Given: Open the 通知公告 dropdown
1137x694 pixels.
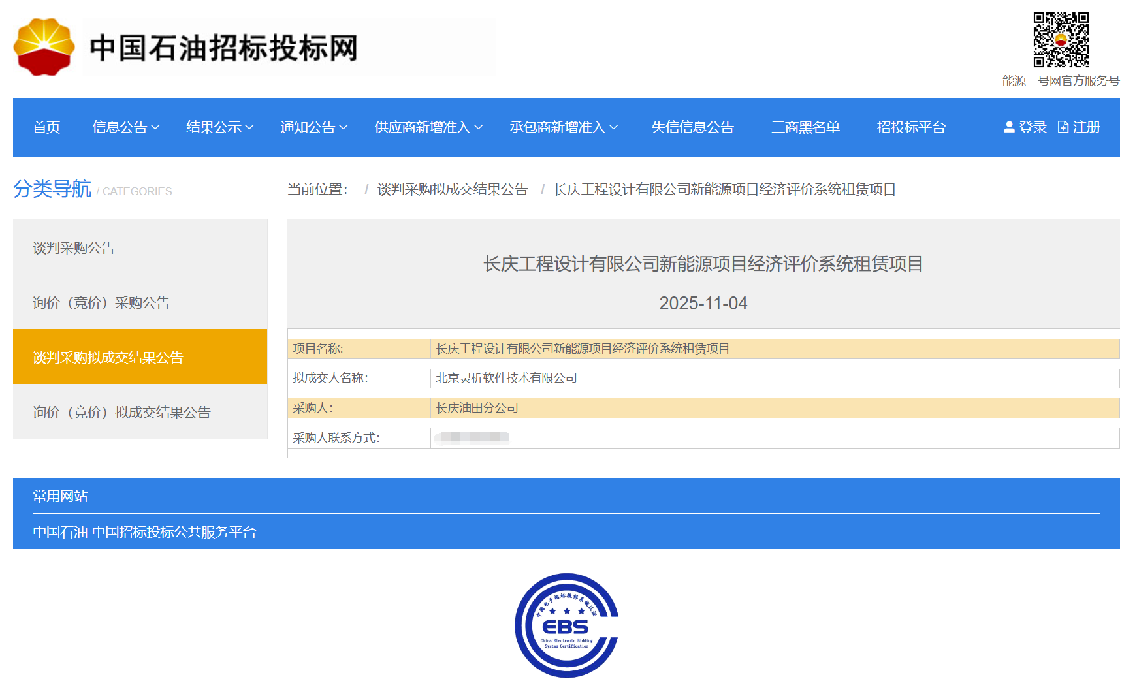Looking at the screenshot, I should (313, 127).
